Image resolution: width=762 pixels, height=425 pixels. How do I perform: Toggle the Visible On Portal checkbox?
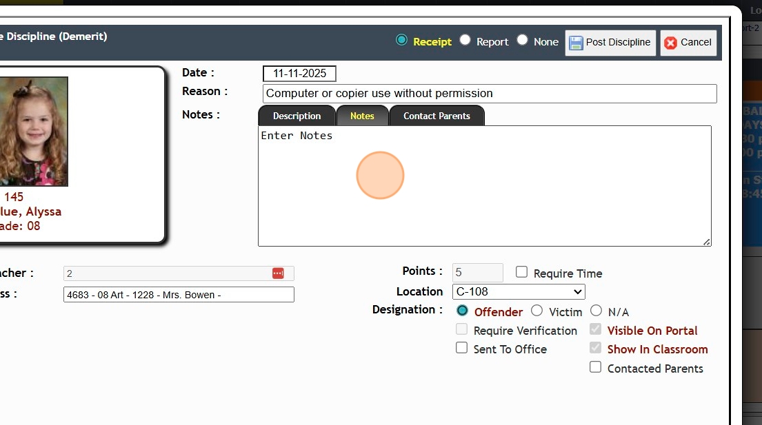(x=595, y=329)
